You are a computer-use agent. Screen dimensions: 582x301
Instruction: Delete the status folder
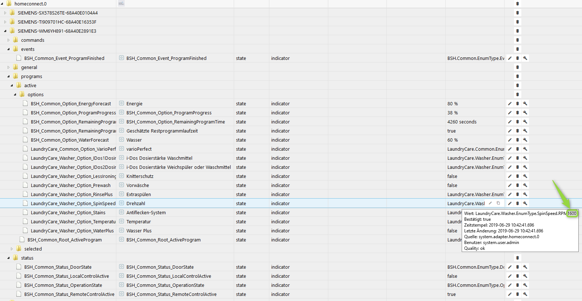tap(518, 258)
